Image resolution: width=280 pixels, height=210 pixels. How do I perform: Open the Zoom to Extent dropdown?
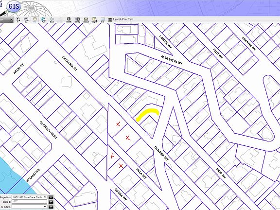pyautogui.click(x=30, y=207)
